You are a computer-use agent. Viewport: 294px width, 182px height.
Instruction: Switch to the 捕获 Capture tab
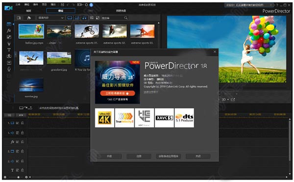pyautogui.click(x=28, y=11)
